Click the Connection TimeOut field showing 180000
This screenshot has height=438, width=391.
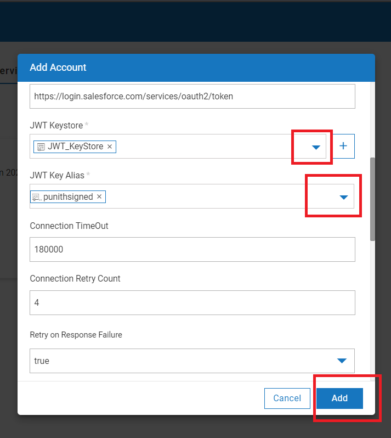coord(192,249)
